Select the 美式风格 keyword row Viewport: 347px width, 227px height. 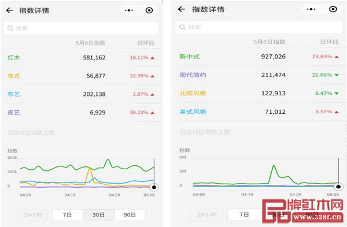pos(259,111)
